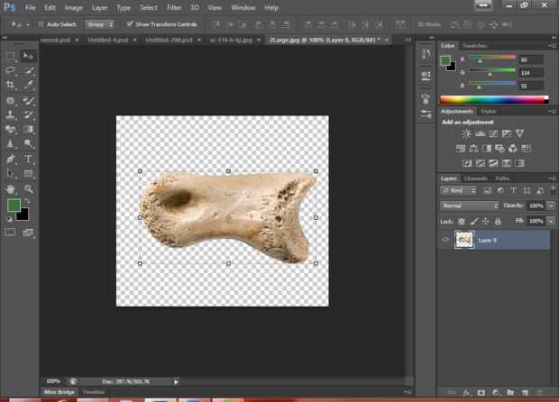Viewport: 559px width, 402px height.
Task: Click the Layer 0 thumbnail
Action: pyautogui.click(x=464, y=240)
